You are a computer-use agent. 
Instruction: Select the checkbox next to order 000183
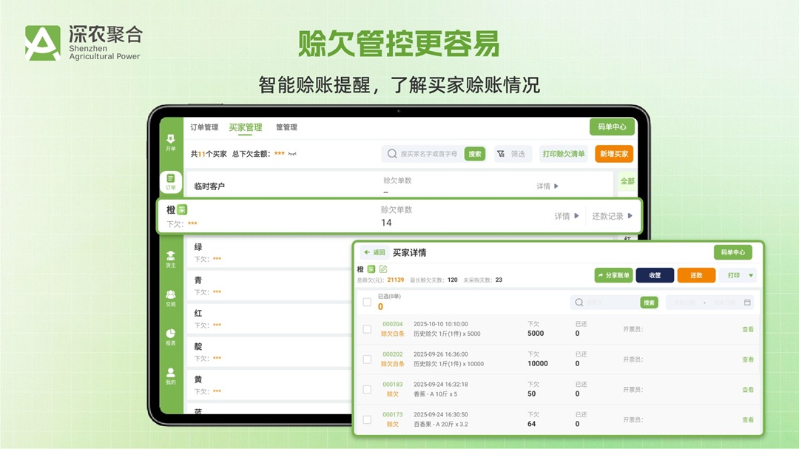[366, 388]
